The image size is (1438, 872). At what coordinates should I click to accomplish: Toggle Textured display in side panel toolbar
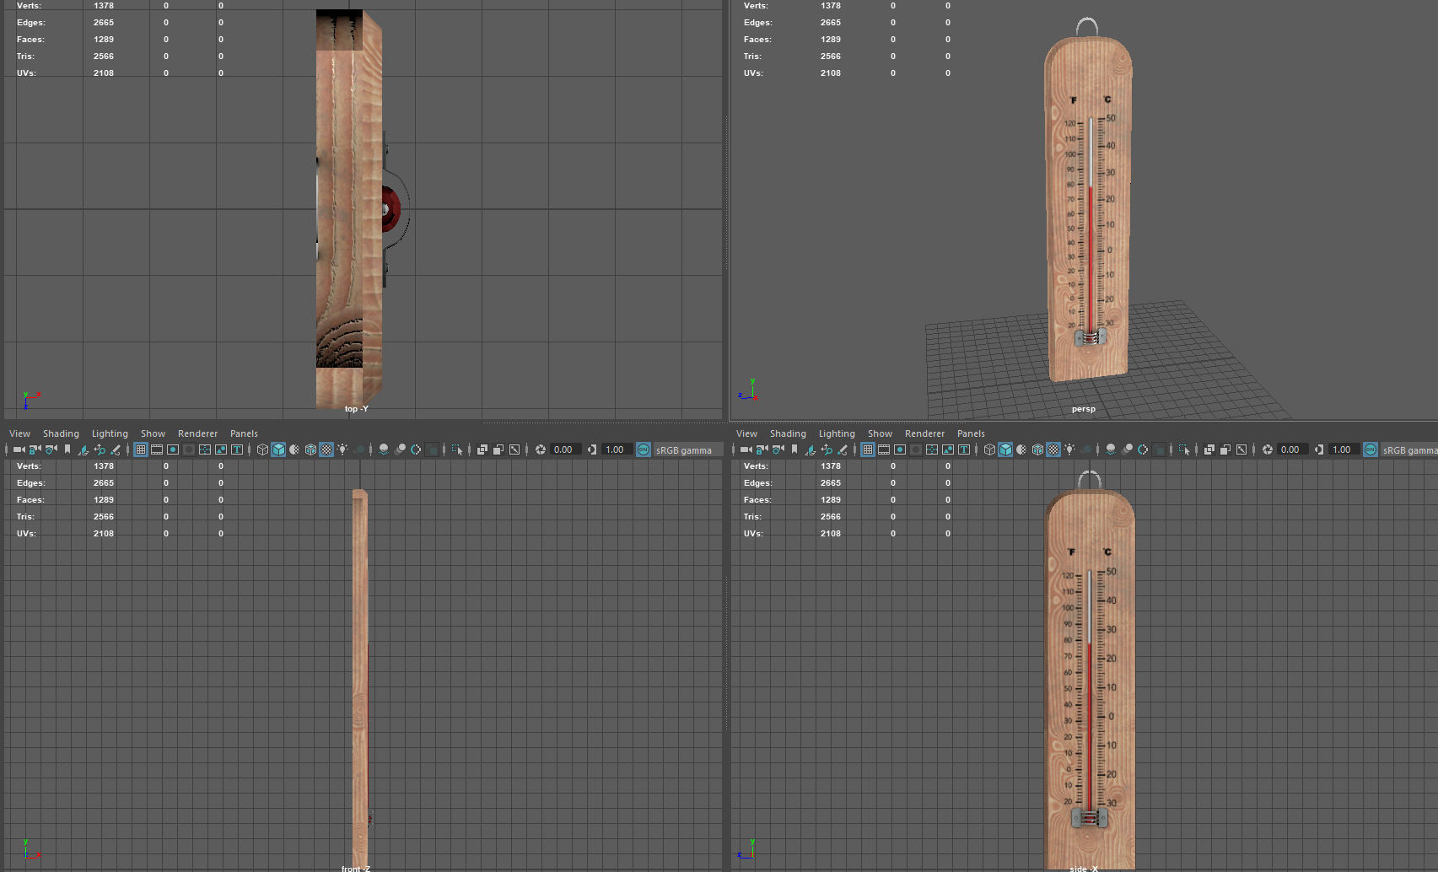click(1053, 449)
